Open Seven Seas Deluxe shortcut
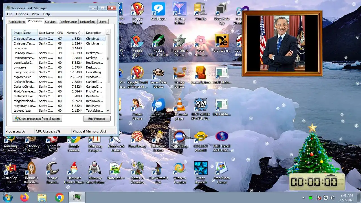 point(159,77)
